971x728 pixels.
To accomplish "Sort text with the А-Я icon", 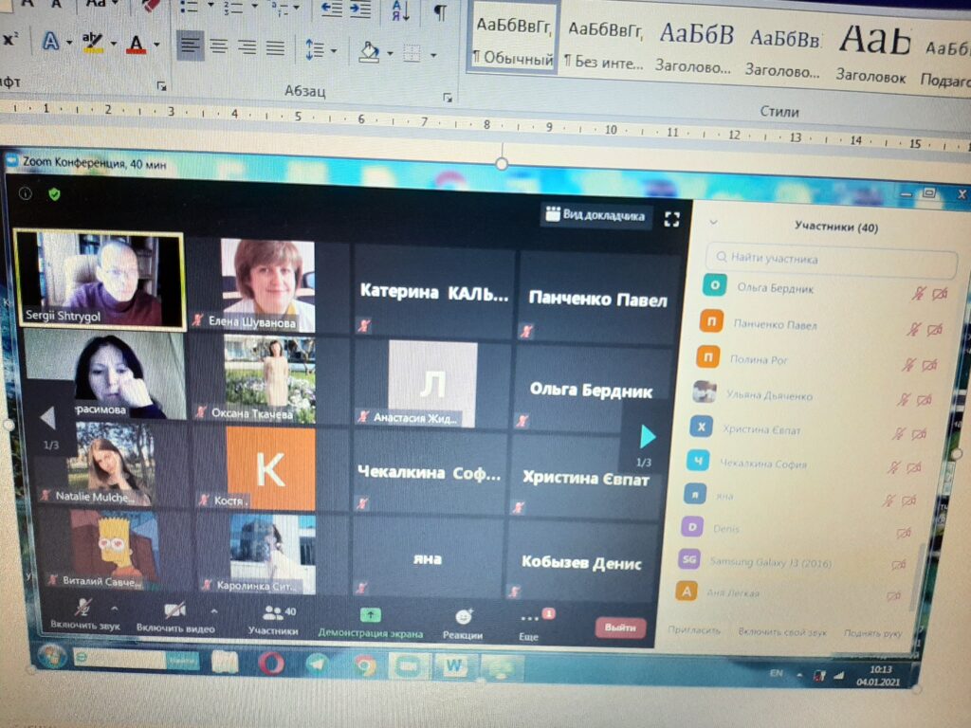I will click(x=400, y=11).
